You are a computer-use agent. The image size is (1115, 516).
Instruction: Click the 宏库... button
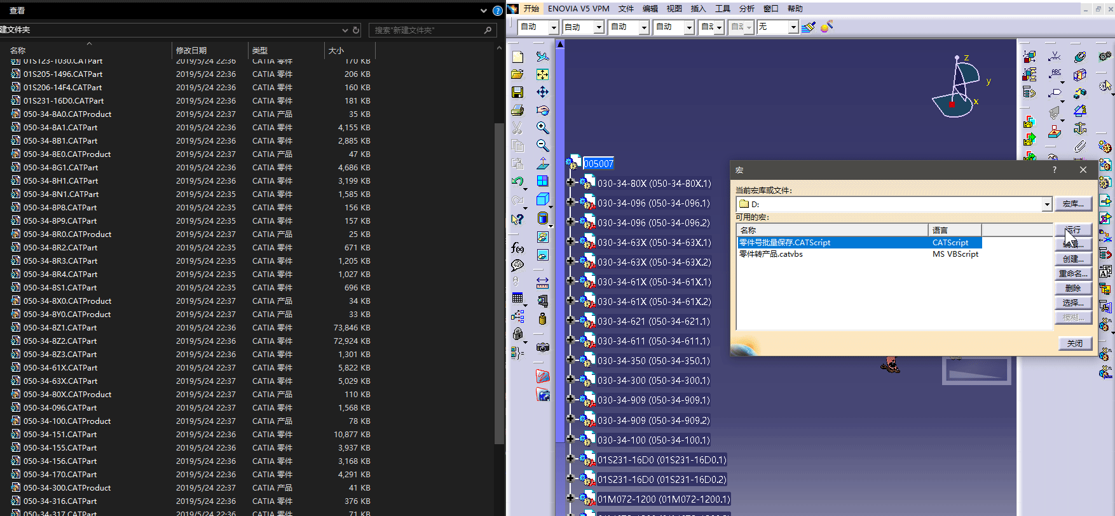(1073, 204)
